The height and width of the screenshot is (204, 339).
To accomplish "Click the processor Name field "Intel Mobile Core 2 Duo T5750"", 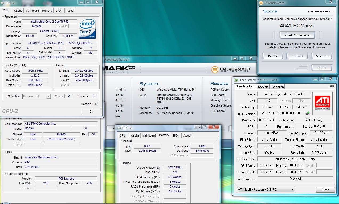I will point(50,22).
